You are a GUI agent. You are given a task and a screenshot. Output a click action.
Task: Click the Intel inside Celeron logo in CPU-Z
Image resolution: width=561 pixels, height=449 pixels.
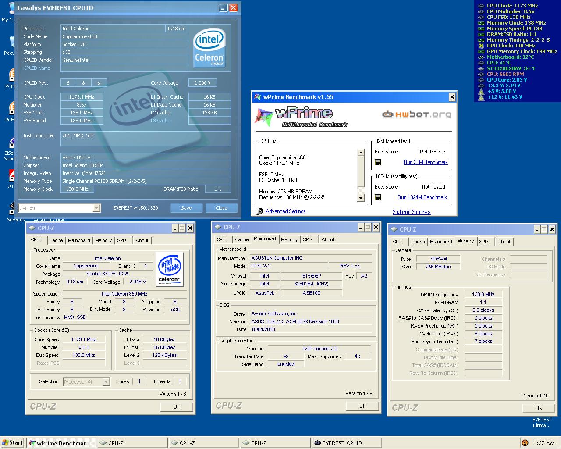point(169,269)
